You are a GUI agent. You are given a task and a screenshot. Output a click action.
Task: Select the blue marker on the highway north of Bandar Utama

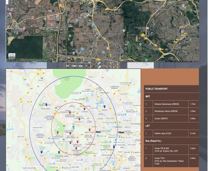tap(93, 24)
